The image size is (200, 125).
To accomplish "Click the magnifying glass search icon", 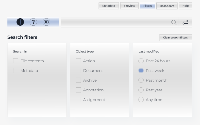I will tap(174, 22).
